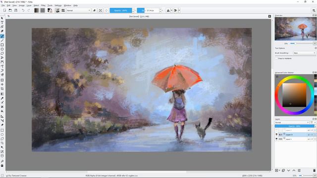Toggle preserve alpha button
Screen dimensions: 317x178
(x=101, y=10)
